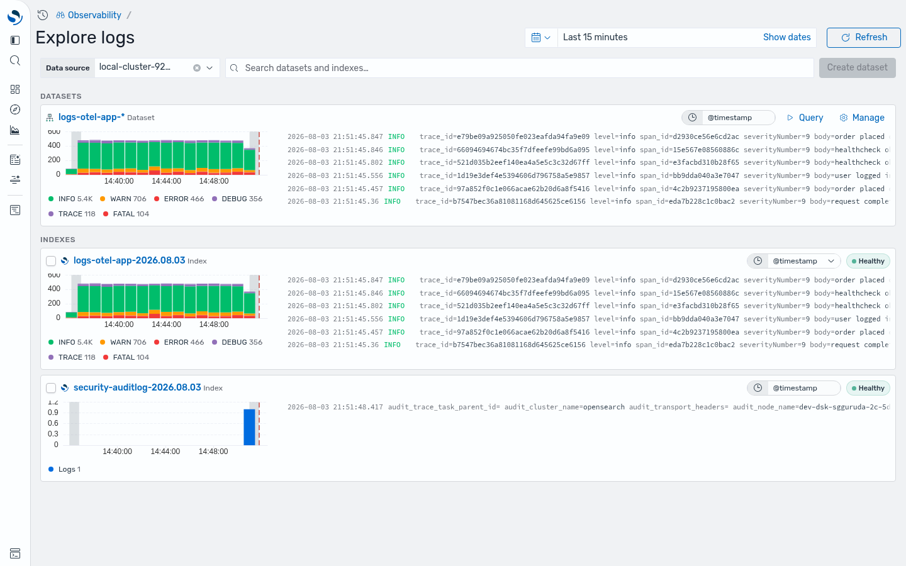The image size is (906, 566).
Task: Toggle FATAL 104 legend in dataset chart
Action: click(x=126, y=214)
